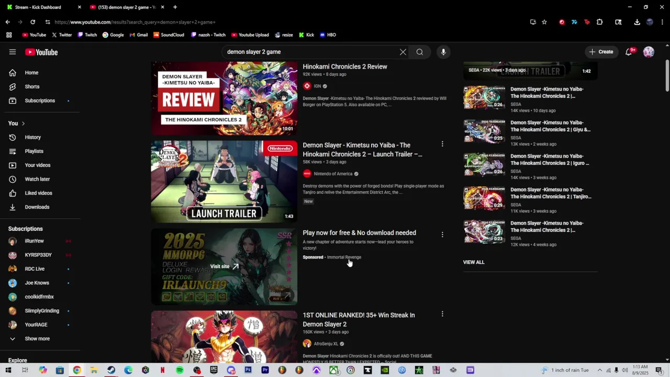The image size is (670, 377).
Task: Open the Kick bookmark
Action: point(306,35)
